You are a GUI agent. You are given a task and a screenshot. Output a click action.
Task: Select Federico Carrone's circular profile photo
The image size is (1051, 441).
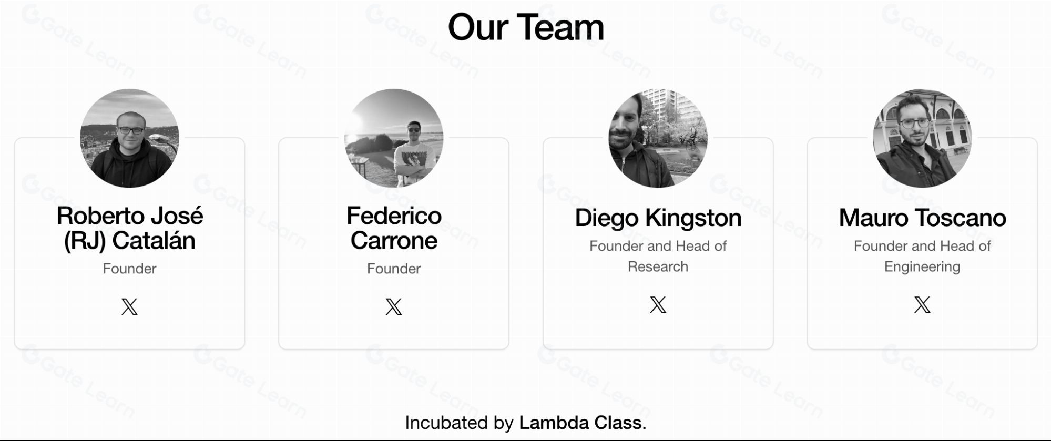(x=394, y=138)
